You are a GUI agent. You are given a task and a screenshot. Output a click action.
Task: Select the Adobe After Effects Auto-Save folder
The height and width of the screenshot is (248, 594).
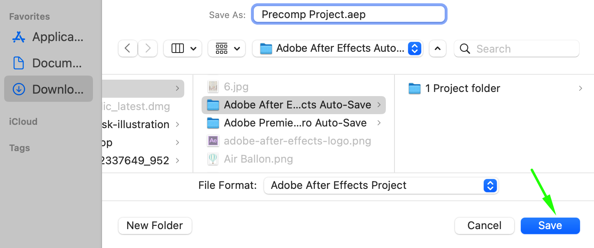coord(294,105)
